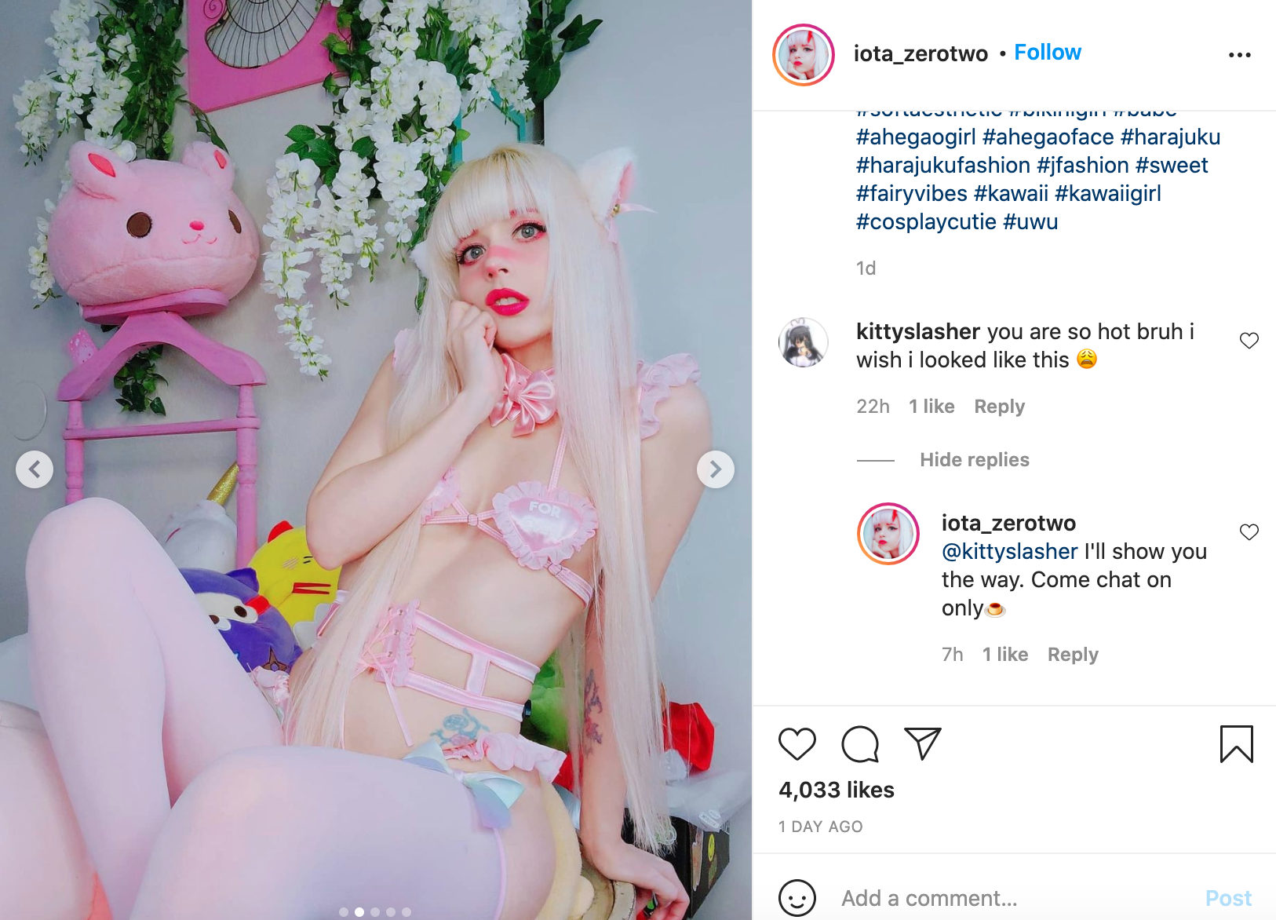Screen dimensions: 1276x920
Task: Open iota_zerotwo profile picture in header
Action: 804,55
